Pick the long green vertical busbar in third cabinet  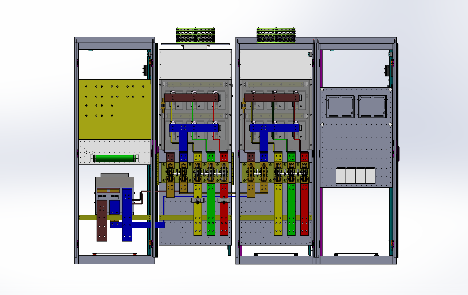(291, 209)
